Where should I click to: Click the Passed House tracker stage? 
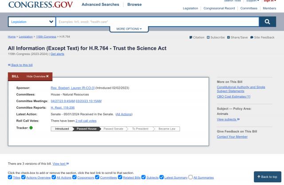(87, 129)
